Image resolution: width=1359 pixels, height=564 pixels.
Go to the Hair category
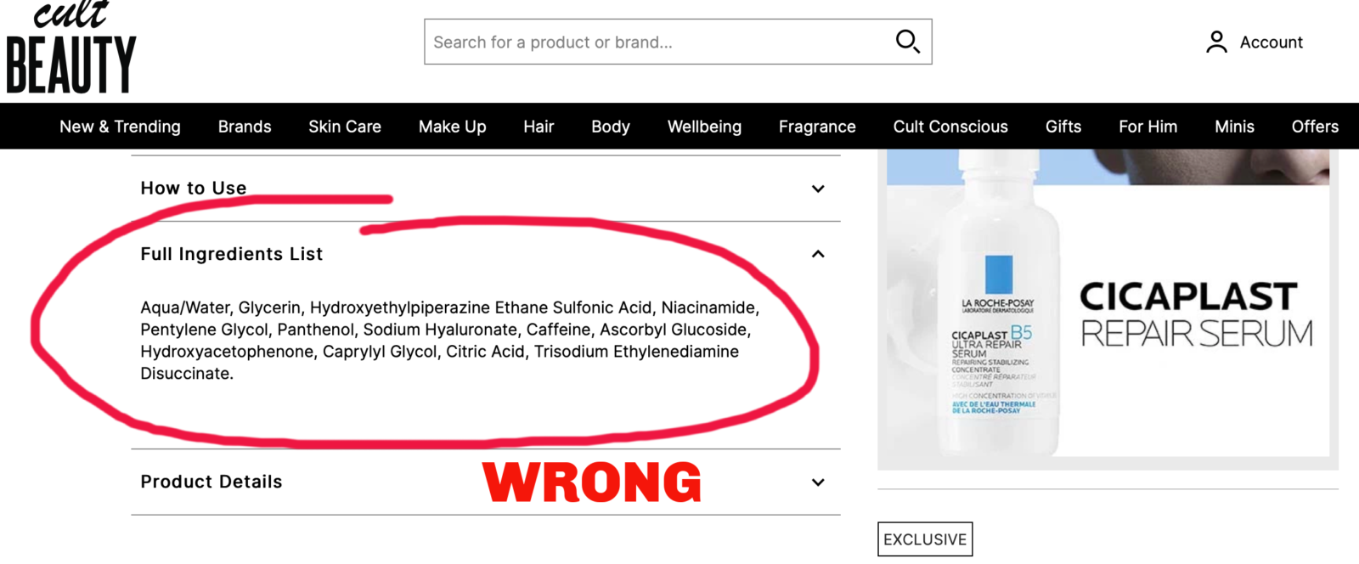[539, 127]
